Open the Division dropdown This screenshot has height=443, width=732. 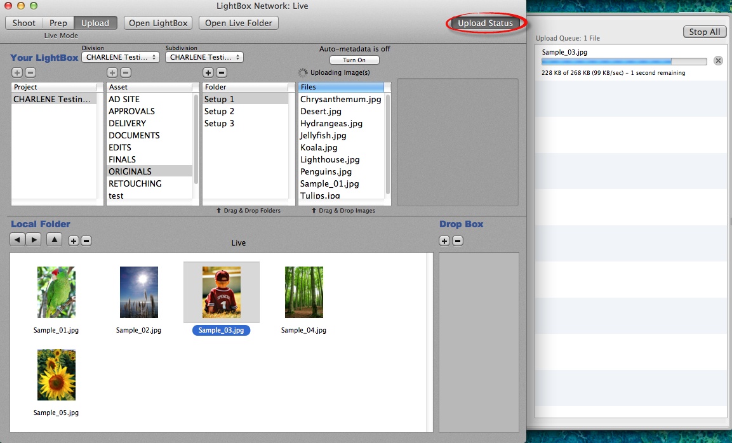click(x=121, y=57)
